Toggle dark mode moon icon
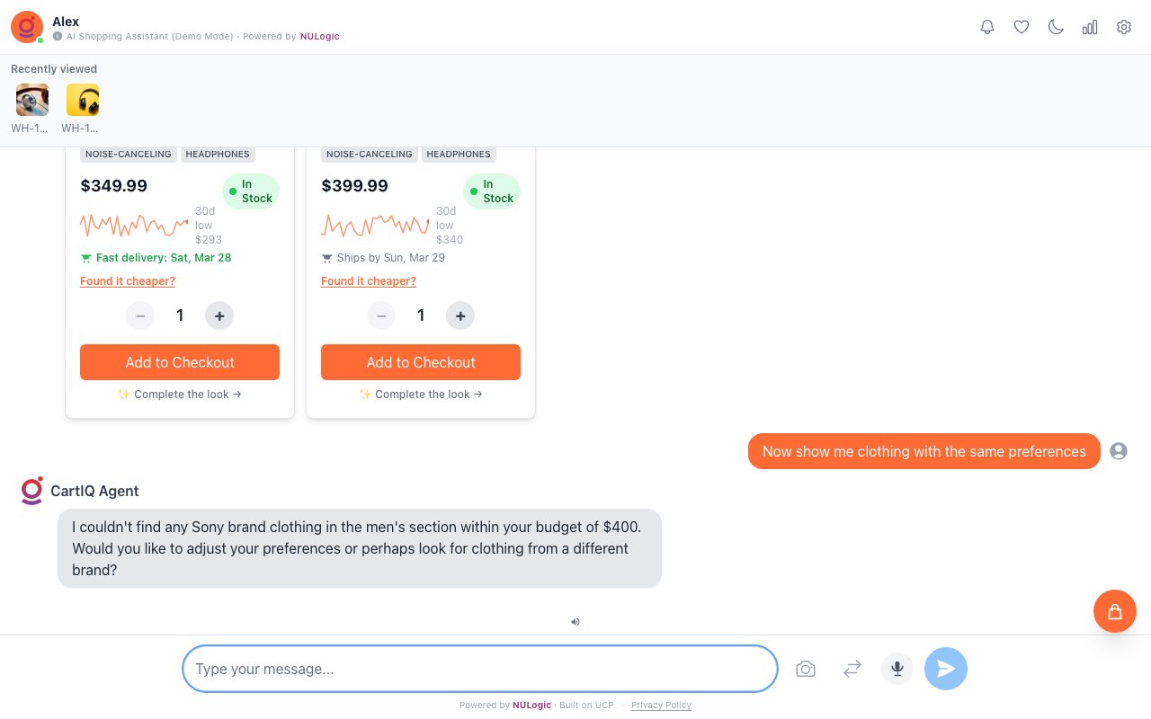This screenshot has width=1151, height=719. point(1056,27)
